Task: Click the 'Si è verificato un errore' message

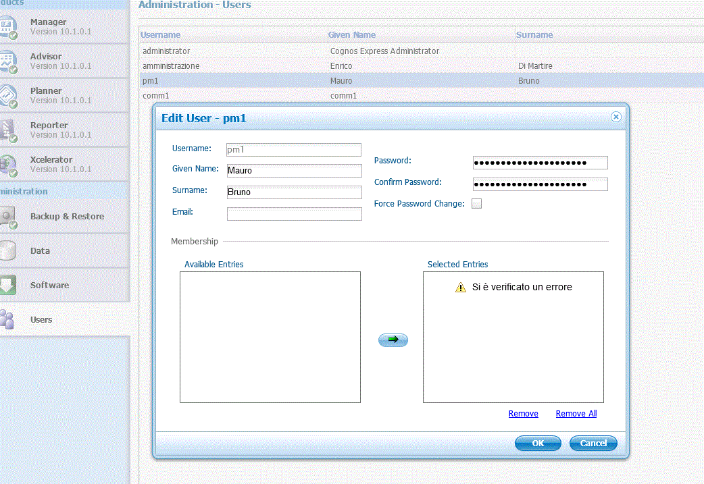Action: pyautogui.click(x=522, y=287)
